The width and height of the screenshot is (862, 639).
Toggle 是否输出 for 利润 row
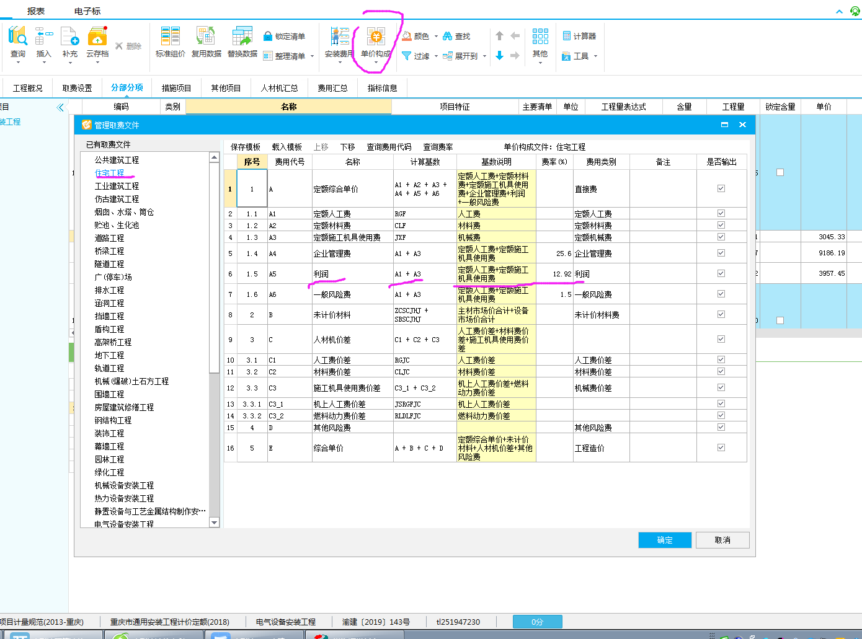pyautogui.click(x=721, y=273)
